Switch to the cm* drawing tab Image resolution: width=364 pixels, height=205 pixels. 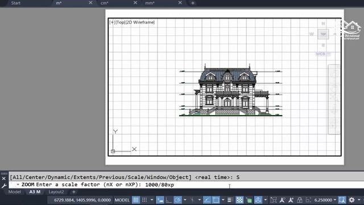click(105, 3)
